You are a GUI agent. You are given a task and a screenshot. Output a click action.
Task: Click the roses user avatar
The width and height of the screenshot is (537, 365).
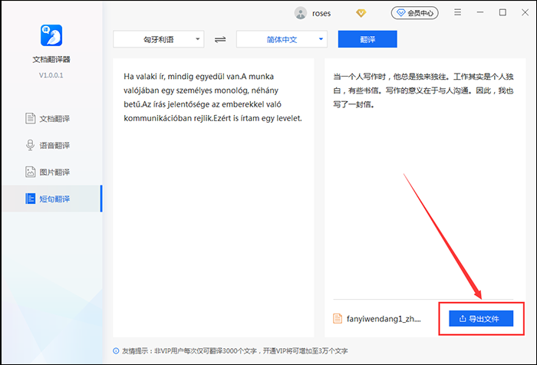[301, 13]
